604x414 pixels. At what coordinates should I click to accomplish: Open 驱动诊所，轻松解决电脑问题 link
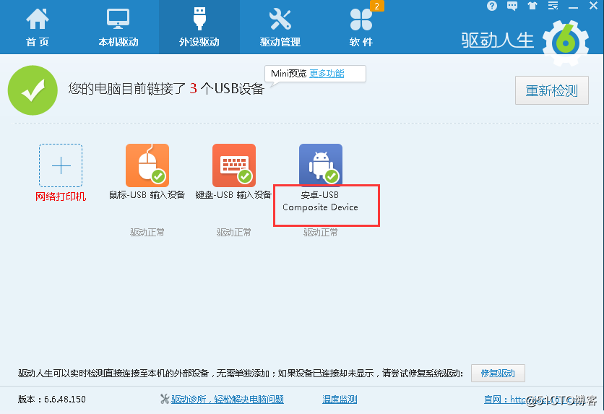(x=228, y=400)
